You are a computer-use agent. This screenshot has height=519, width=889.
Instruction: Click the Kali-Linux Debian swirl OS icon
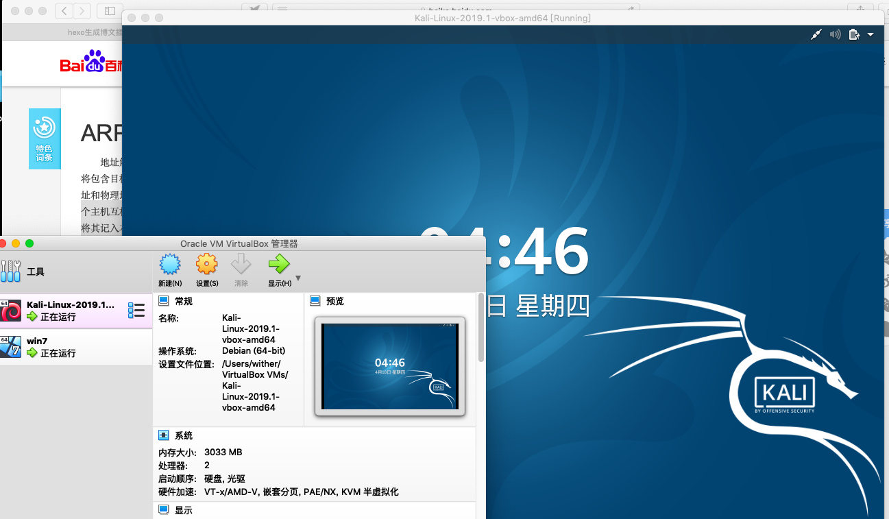pyautogui.click(x=10, y=311)
